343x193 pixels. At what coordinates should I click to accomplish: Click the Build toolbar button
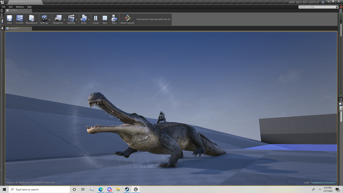tap(84, 19)
